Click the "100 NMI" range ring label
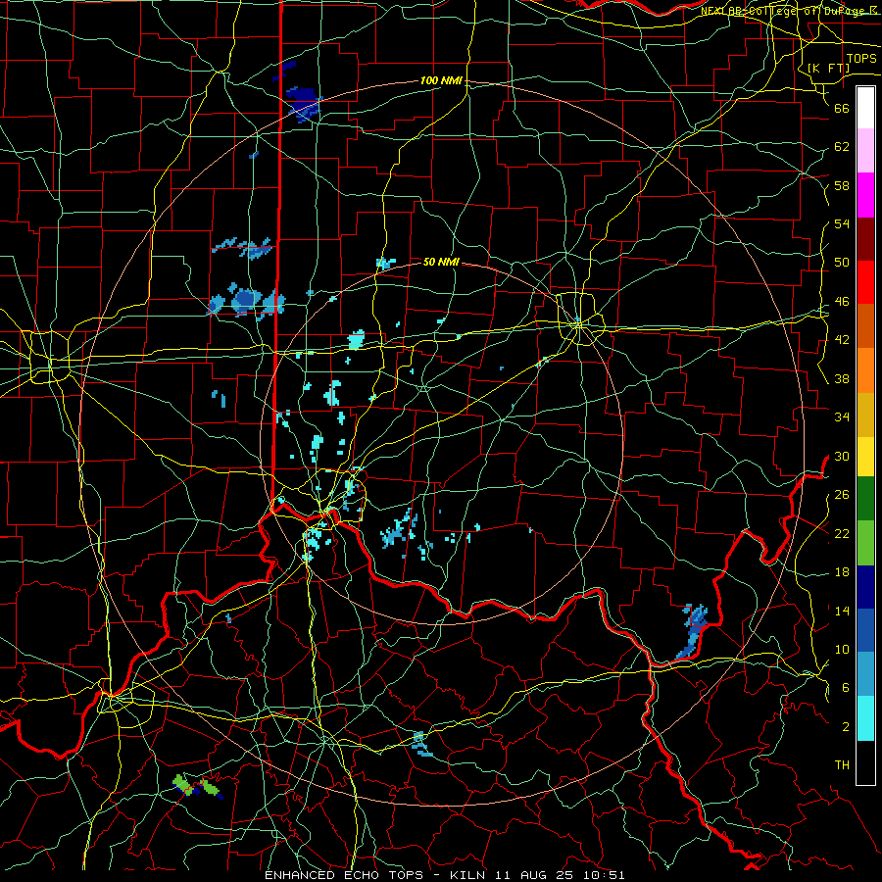The width and height of the screenshot is (882, 882). pos(441,81)
